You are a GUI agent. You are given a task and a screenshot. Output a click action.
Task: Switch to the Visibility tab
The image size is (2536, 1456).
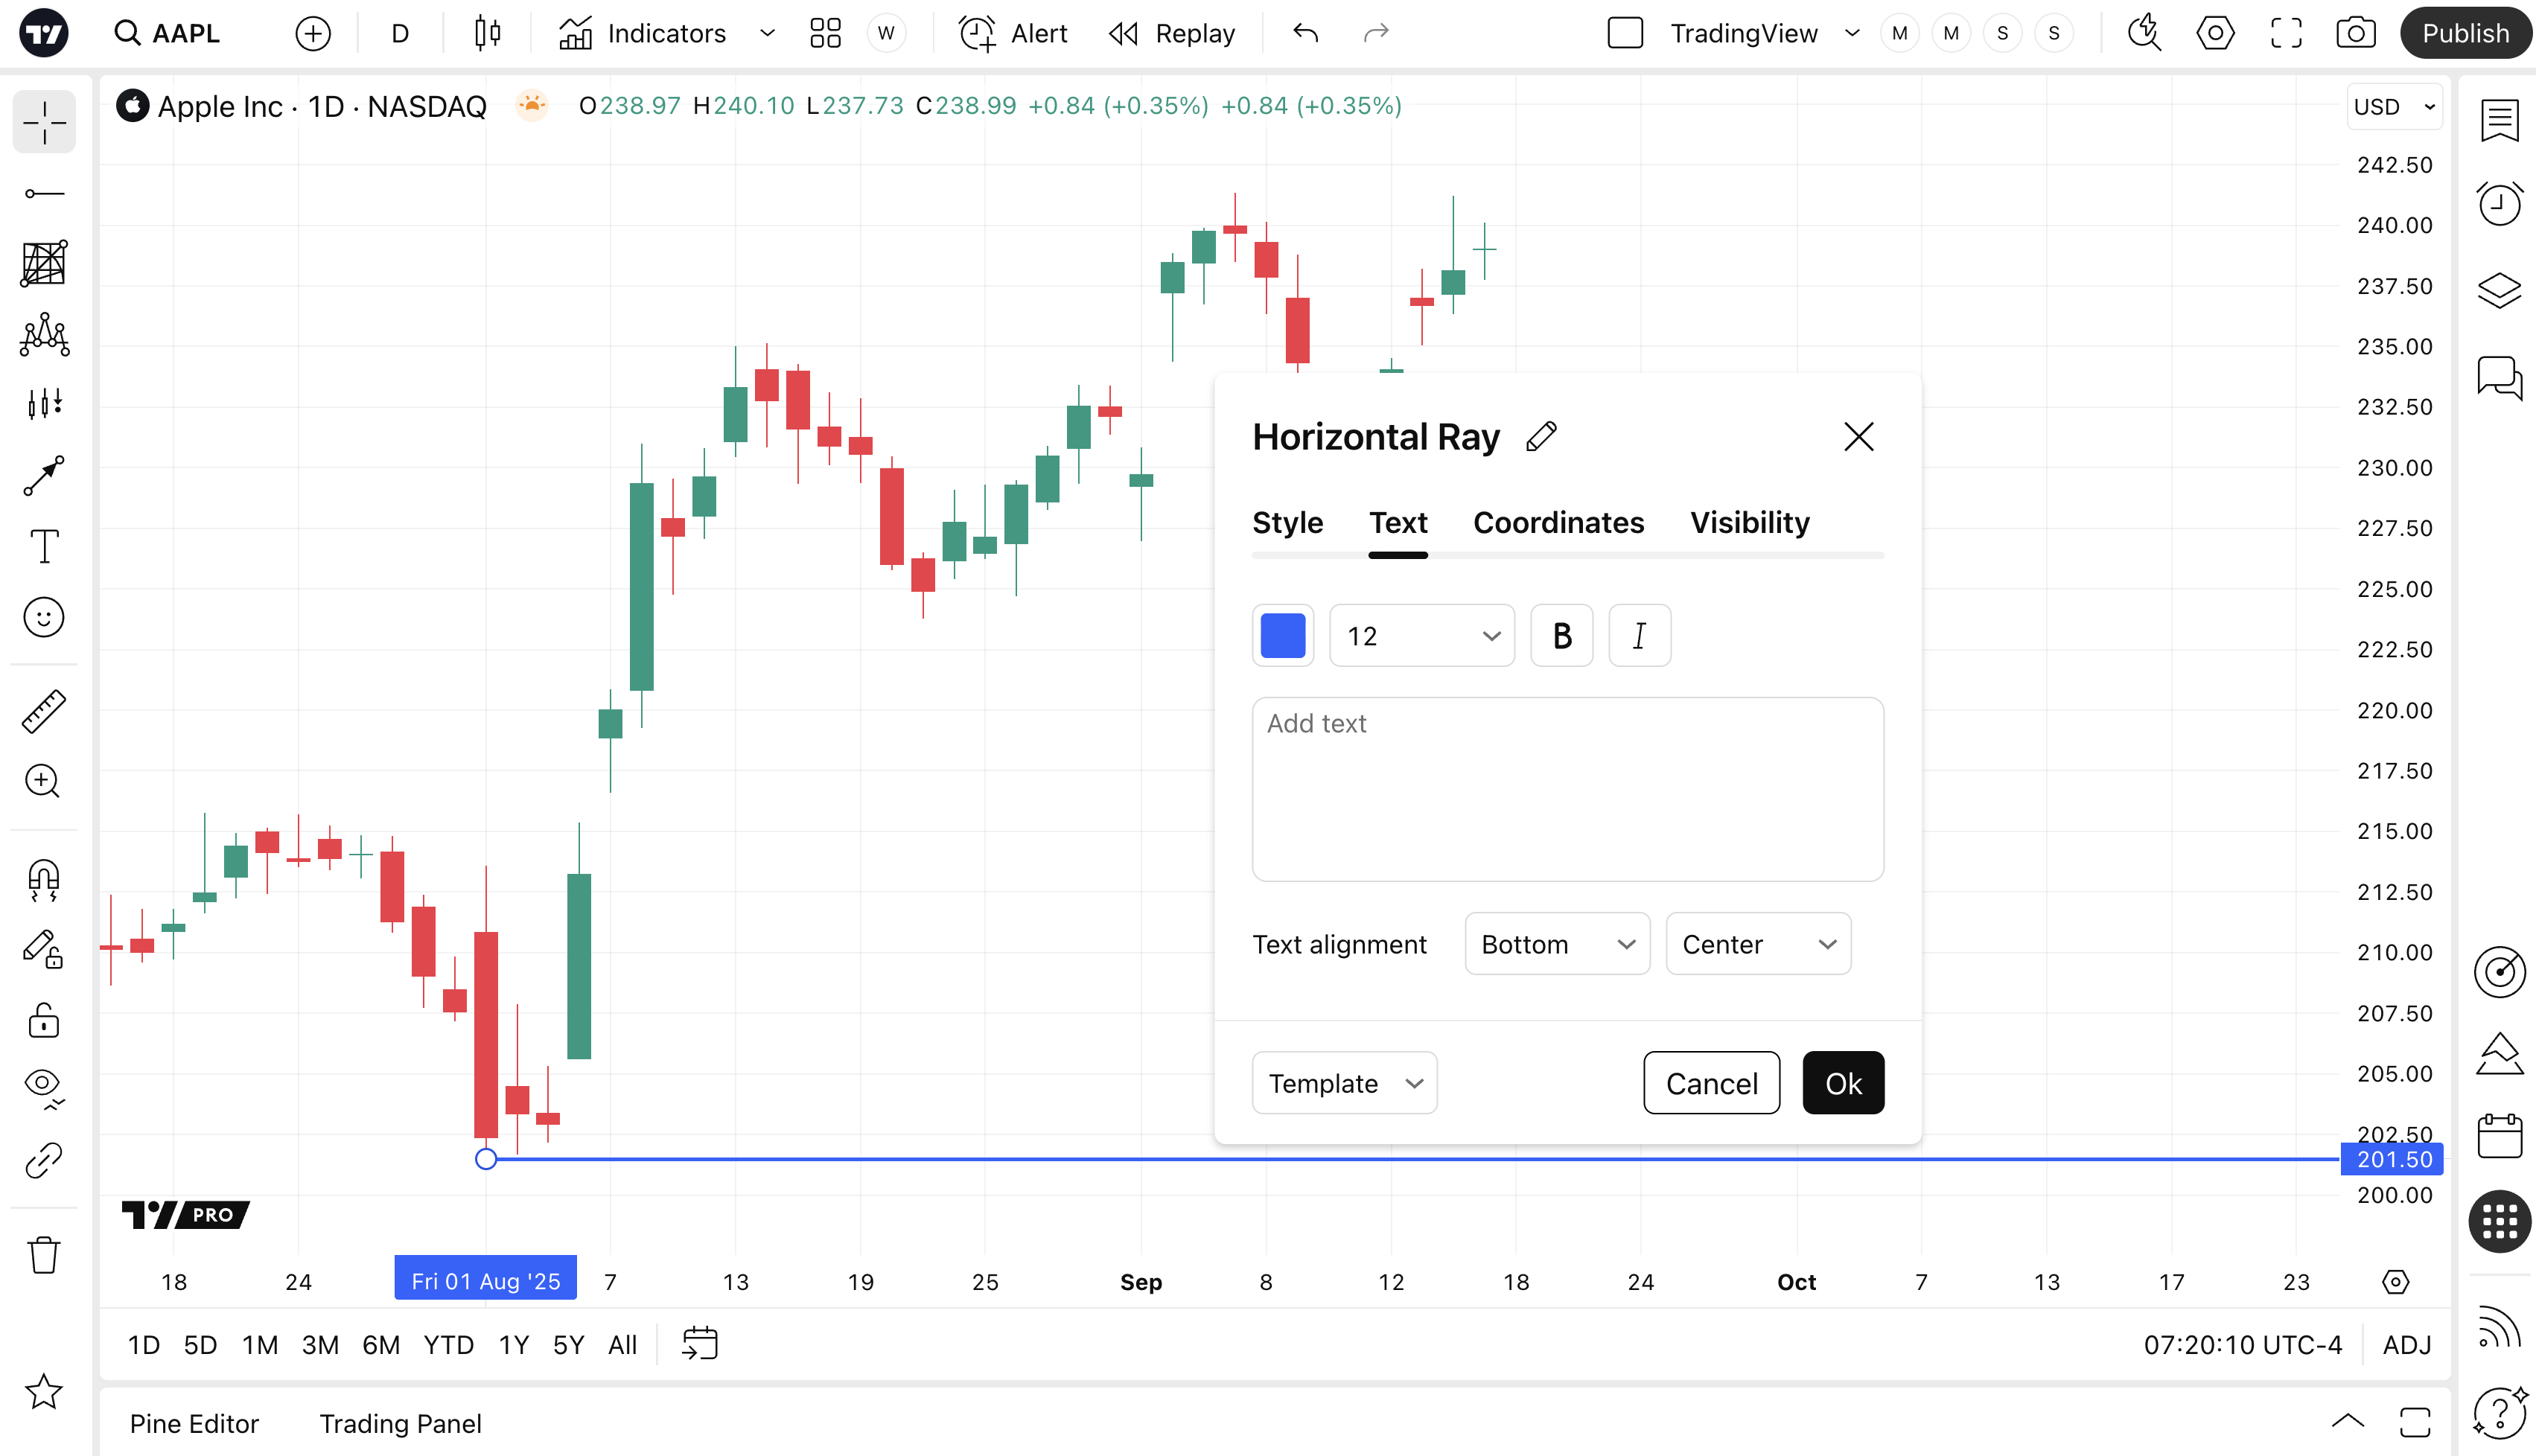1749,522
